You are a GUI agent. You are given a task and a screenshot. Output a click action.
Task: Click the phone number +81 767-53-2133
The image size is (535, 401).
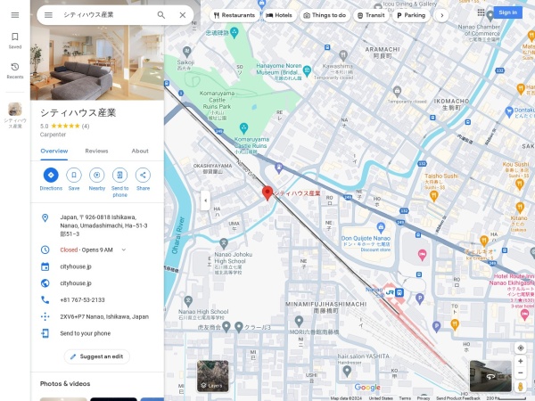(97, 300)
